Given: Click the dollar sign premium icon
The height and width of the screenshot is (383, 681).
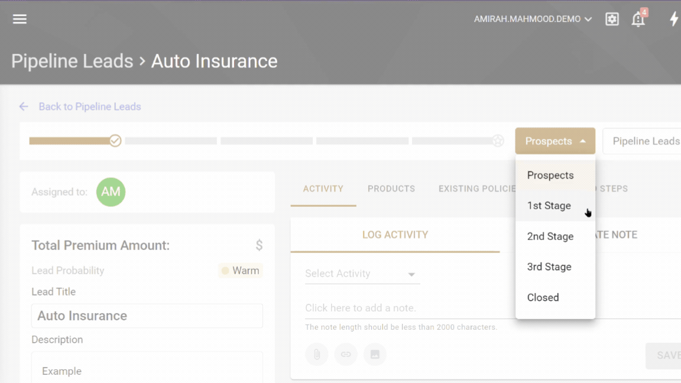Looking at the screenshot, I should [259, 245].
